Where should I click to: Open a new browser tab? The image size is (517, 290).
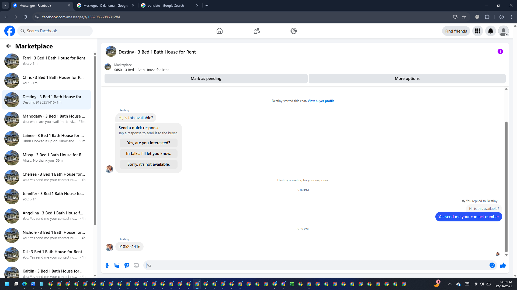coord(207,5)
